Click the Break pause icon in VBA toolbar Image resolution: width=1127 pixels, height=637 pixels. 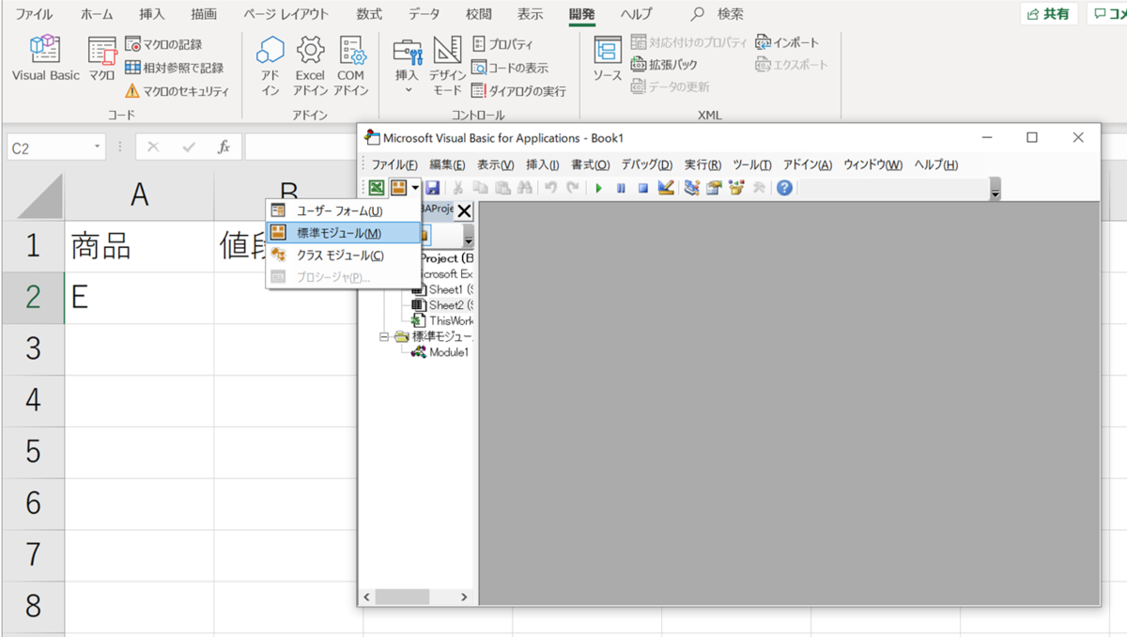coord(621,188)
